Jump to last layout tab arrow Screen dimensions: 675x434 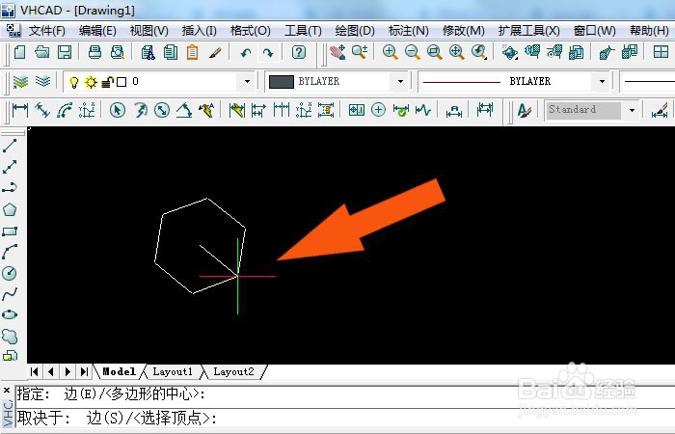[85, 371]
